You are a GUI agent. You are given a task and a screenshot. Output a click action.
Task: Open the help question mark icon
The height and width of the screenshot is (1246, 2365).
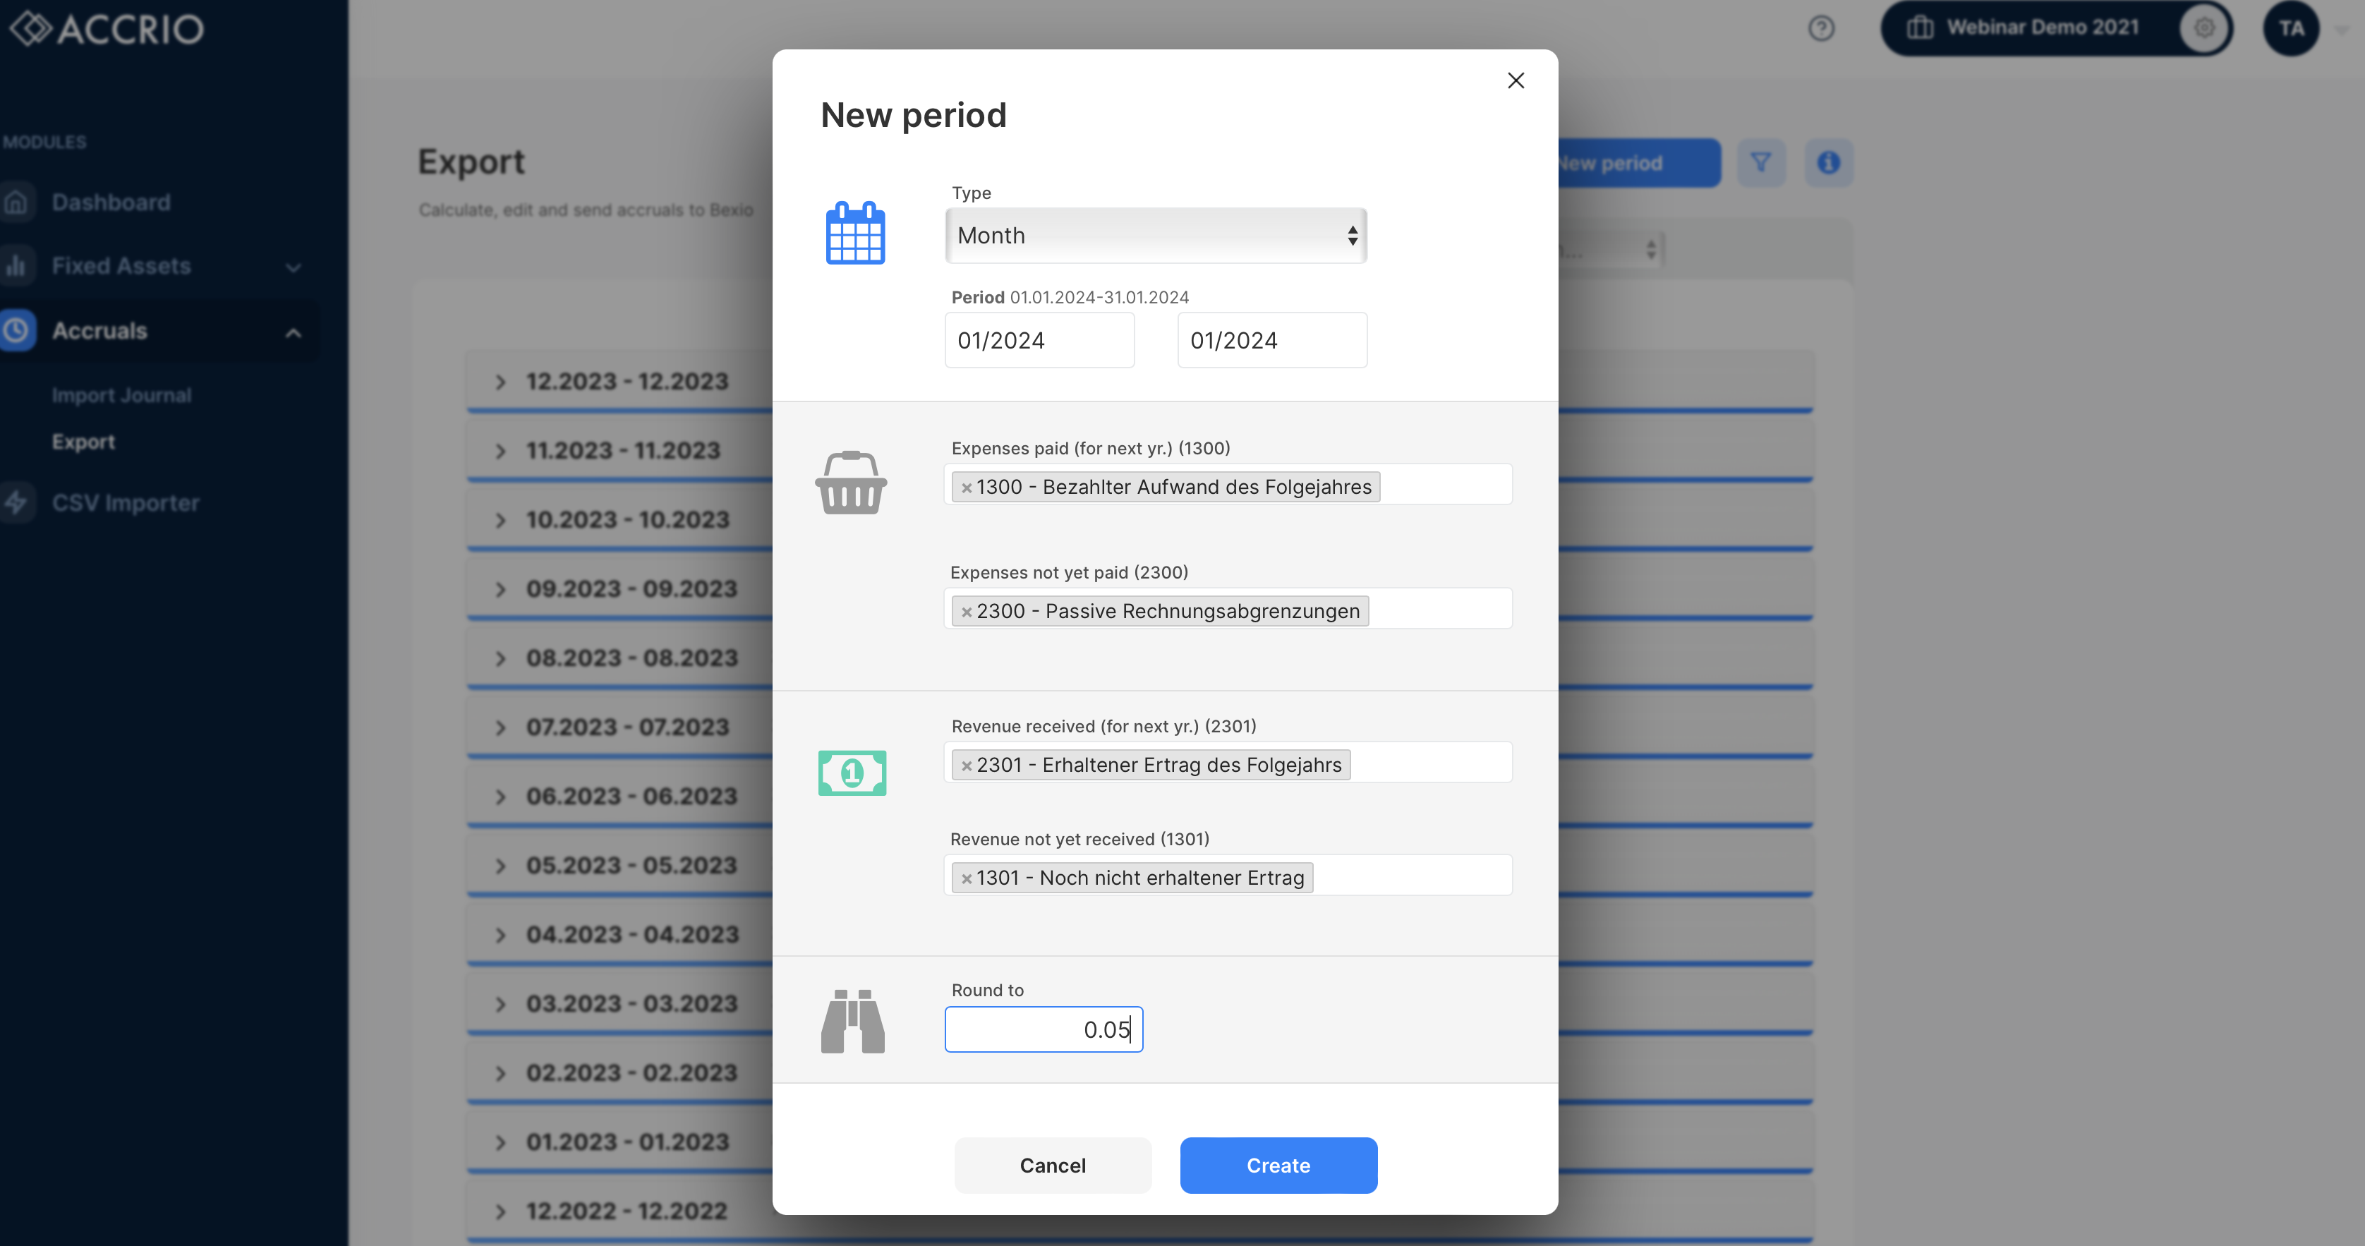pos(1820,28)
